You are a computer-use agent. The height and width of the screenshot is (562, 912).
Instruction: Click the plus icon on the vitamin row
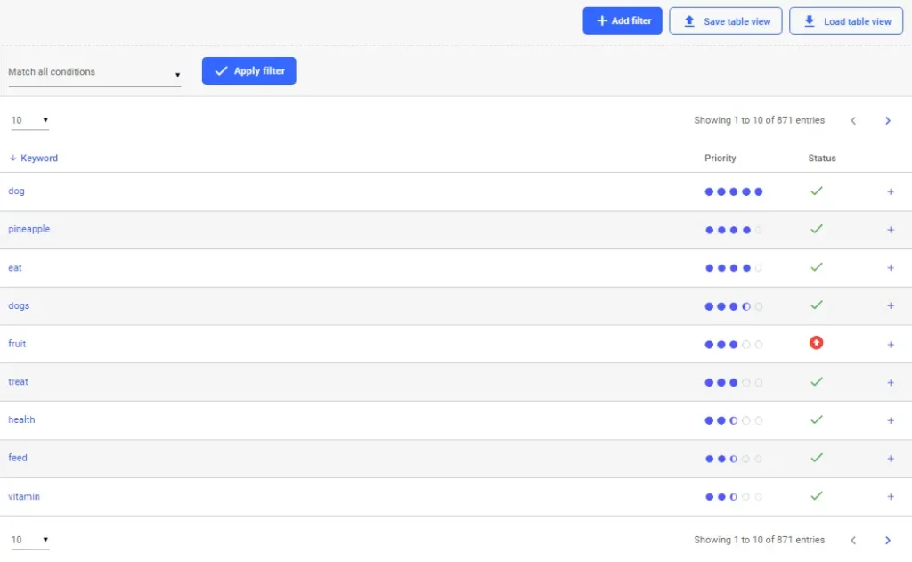pos(891,496)
